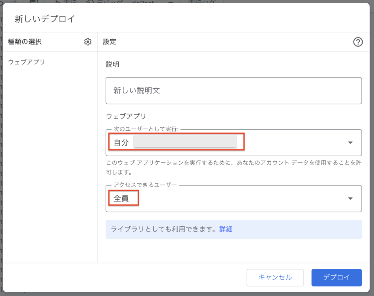Open the 詳細 link in library notice

point(226,229)
